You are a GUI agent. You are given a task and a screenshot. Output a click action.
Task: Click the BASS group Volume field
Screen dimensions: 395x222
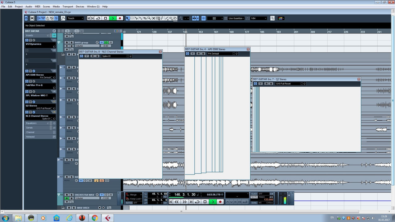click(x=87, y=46)
